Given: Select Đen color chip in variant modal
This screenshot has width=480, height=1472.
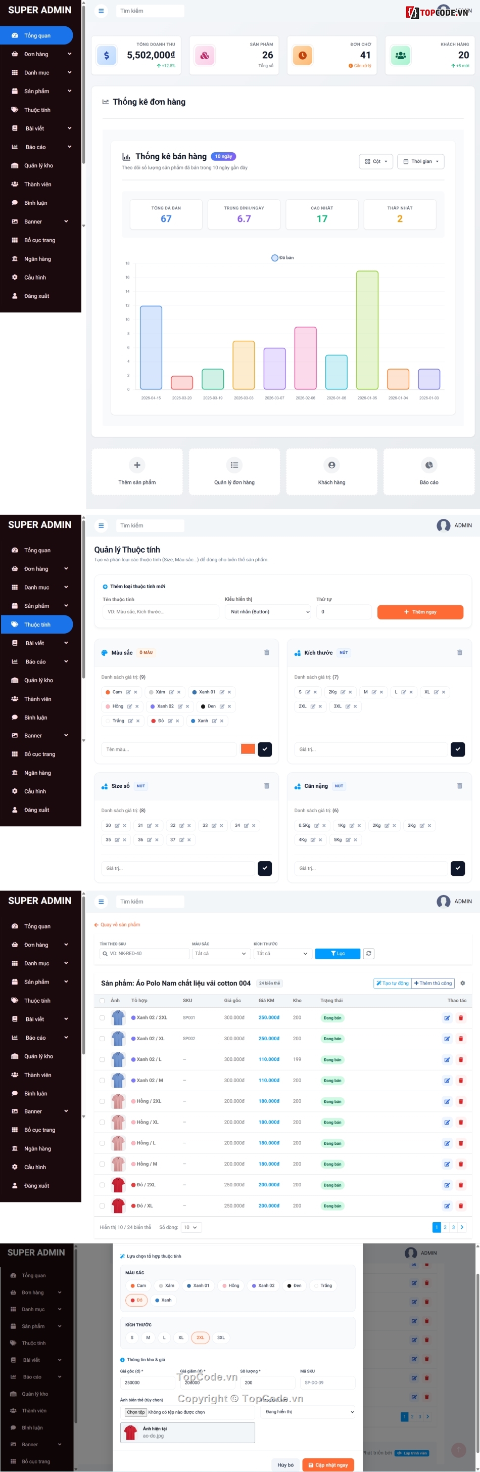Looking at the screenshot, I should pyautogui.click(x=295, y=1285).
